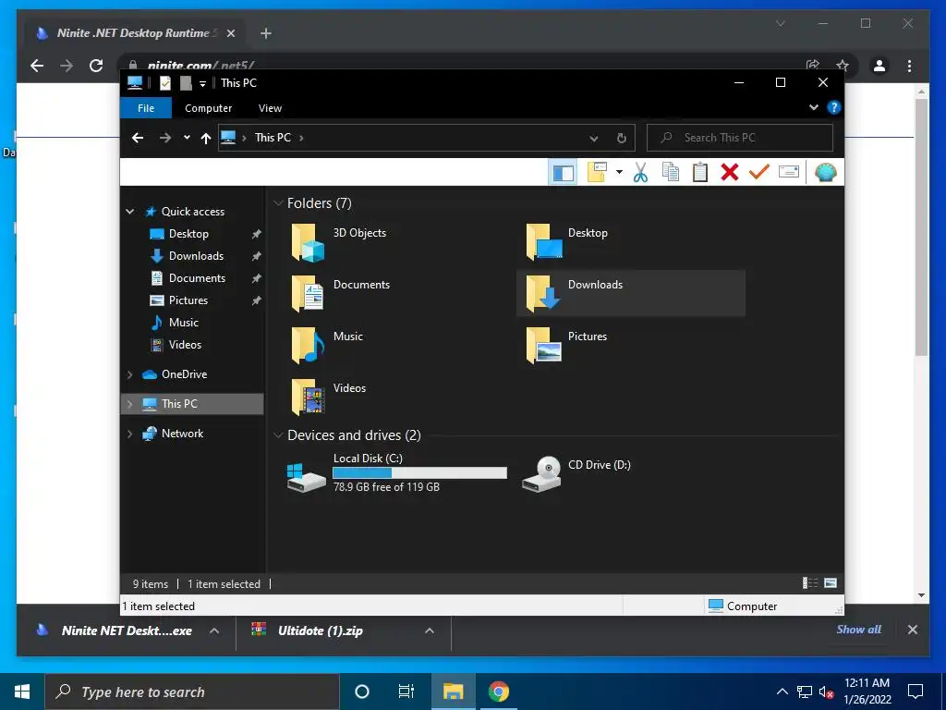Open a new Chrome tab

[x=266, y=33]
